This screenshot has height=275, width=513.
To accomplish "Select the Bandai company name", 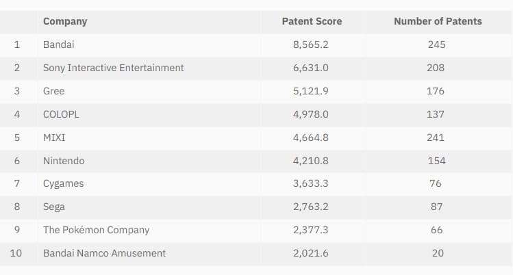I will (x=58, y=44).
